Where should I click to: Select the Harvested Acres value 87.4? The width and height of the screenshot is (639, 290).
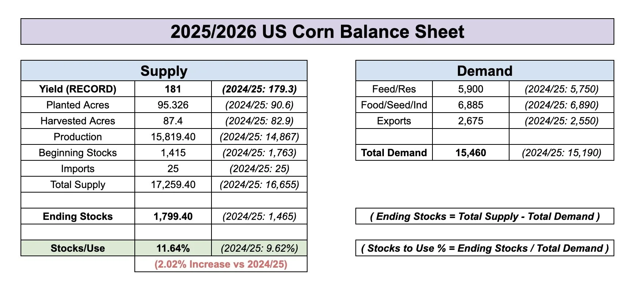173,121
